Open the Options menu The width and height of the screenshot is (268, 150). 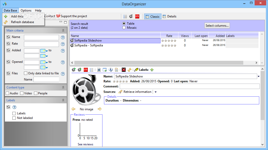click(x=26, y=11)
